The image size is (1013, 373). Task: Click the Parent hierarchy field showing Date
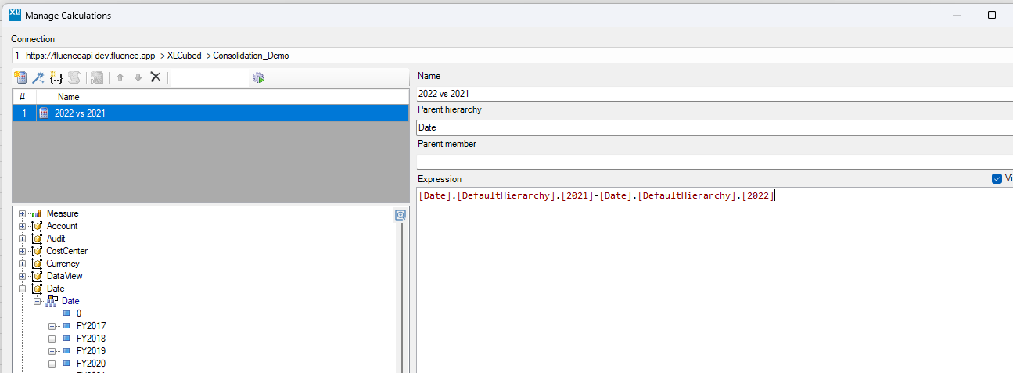[x=714, y=127]
